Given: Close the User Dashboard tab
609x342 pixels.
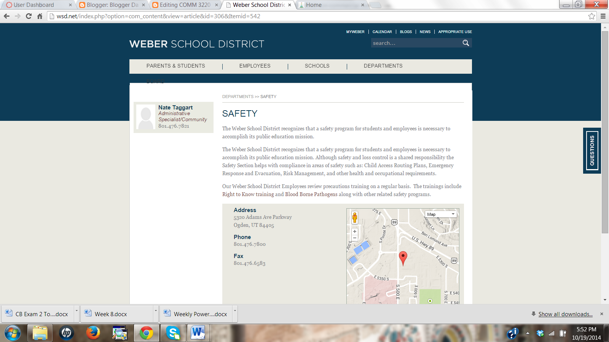Looking at the screenshot, I should pos(70,5).
